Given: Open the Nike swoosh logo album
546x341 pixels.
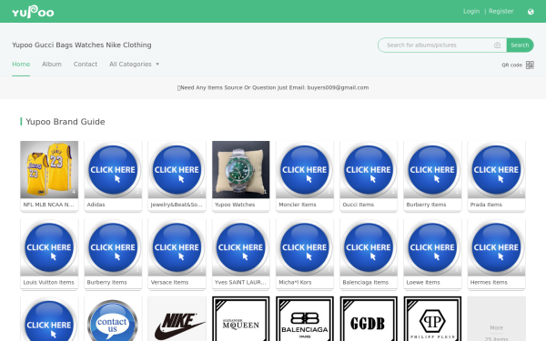Looking at the screenshot, I should 177,319.
